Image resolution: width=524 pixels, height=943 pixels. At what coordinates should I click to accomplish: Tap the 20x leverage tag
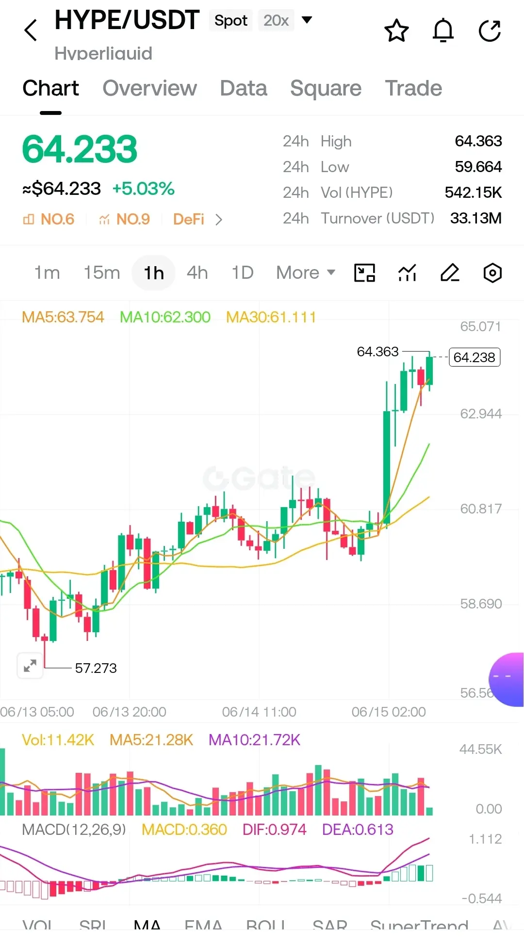[x=276, y=20]
